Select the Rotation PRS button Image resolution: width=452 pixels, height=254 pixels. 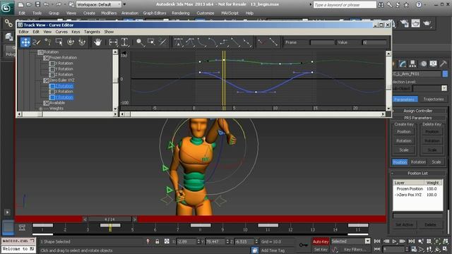pos(418,162)
